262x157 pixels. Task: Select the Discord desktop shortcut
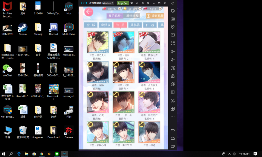pyautogui.click(x=53, y=29)
